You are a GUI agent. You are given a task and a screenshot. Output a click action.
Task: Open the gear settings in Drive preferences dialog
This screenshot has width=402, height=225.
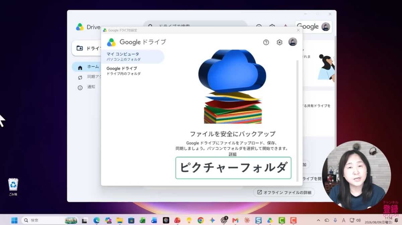[x=279, y=42]
